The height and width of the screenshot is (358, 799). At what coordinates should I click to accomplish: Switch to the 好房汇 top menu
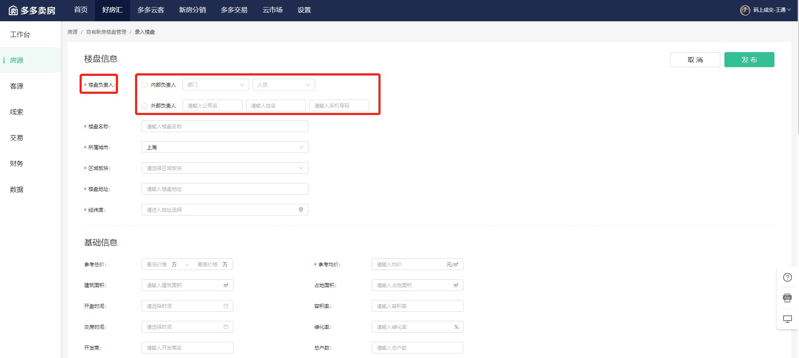pos(113,10)
